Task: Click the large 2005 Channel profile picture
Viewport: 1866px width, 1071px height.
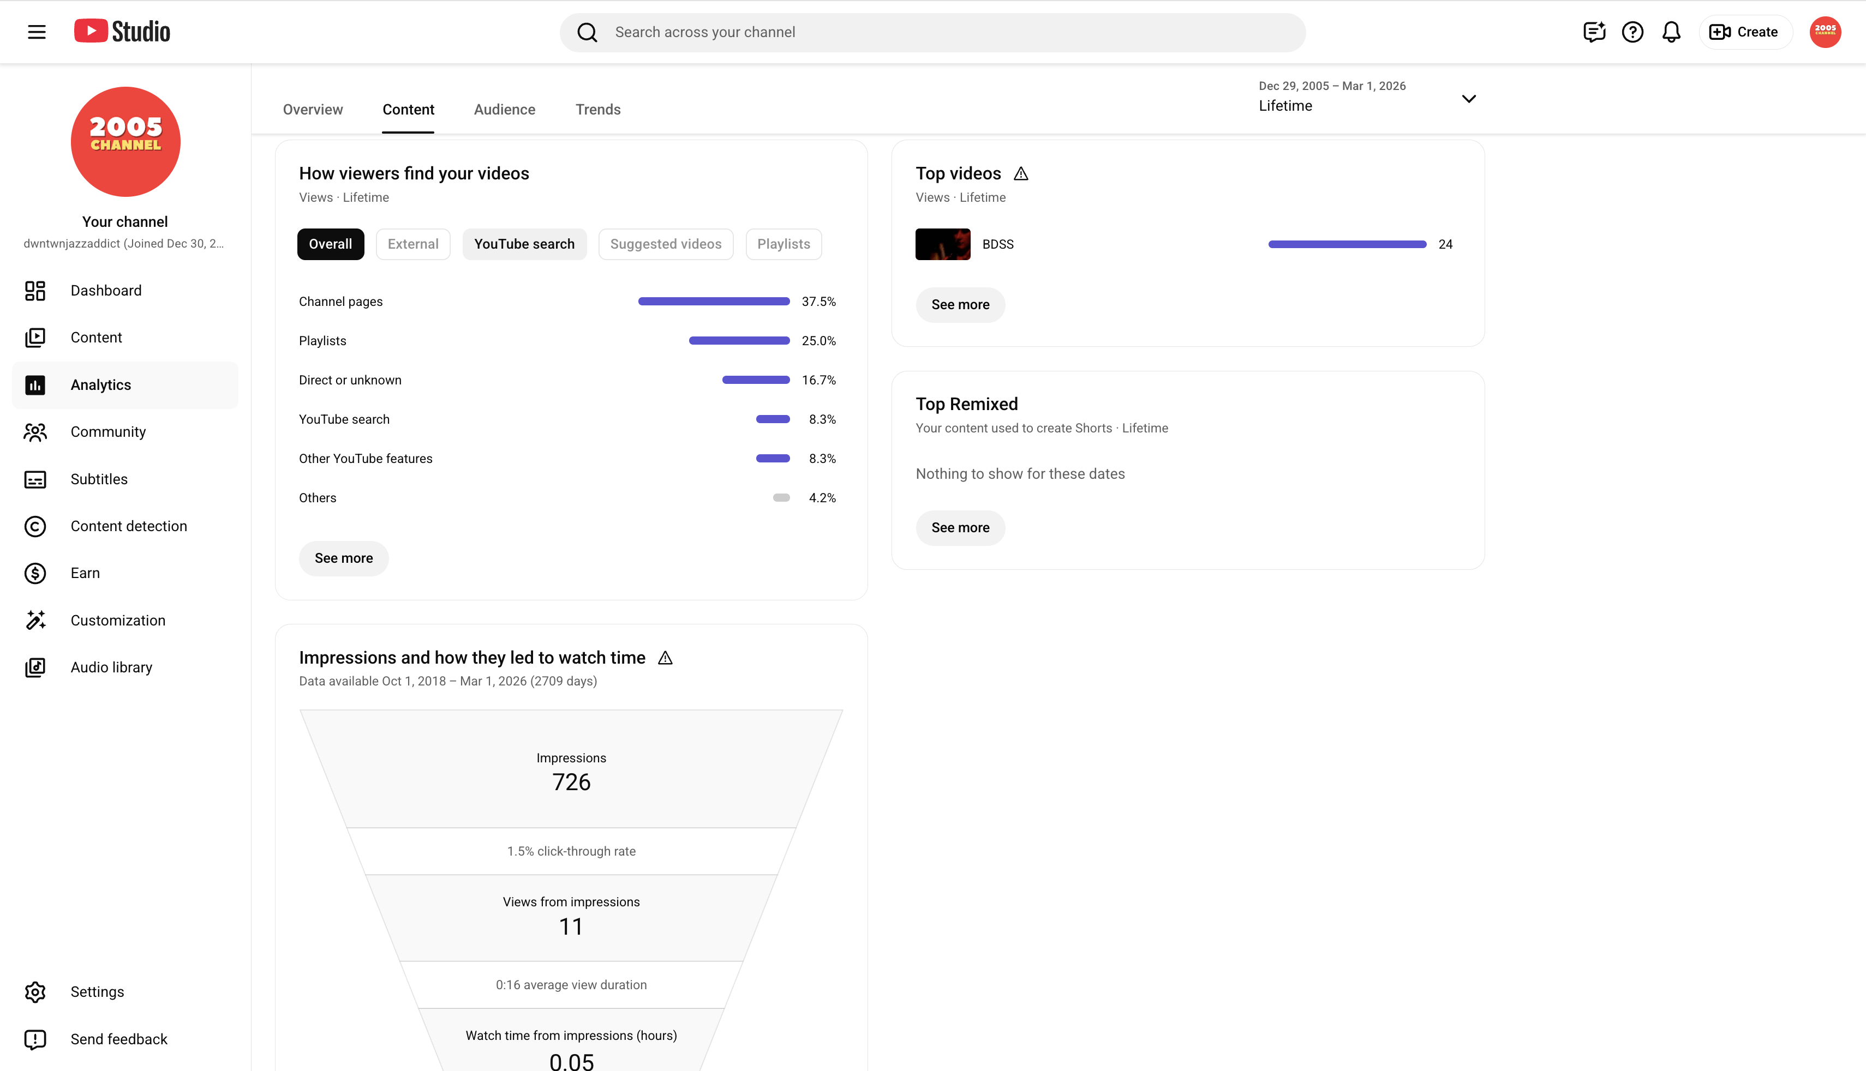Action: [x=125, y=141]
